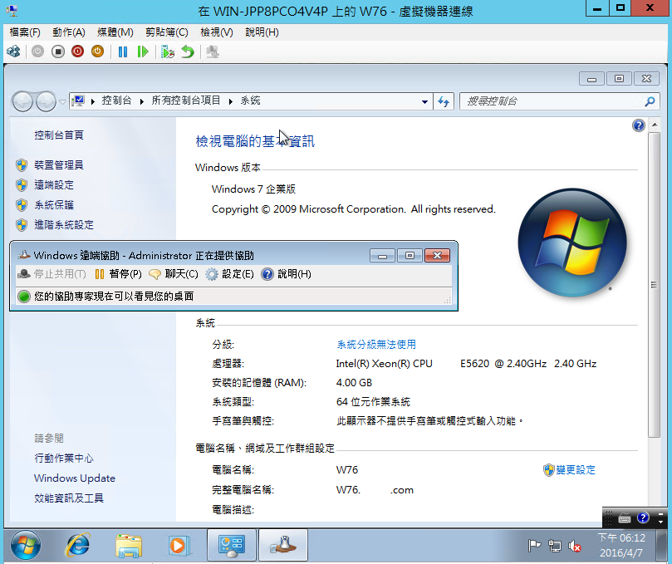
Task: Open the 檢視(V) menu
Action: (x=217, y=32)
